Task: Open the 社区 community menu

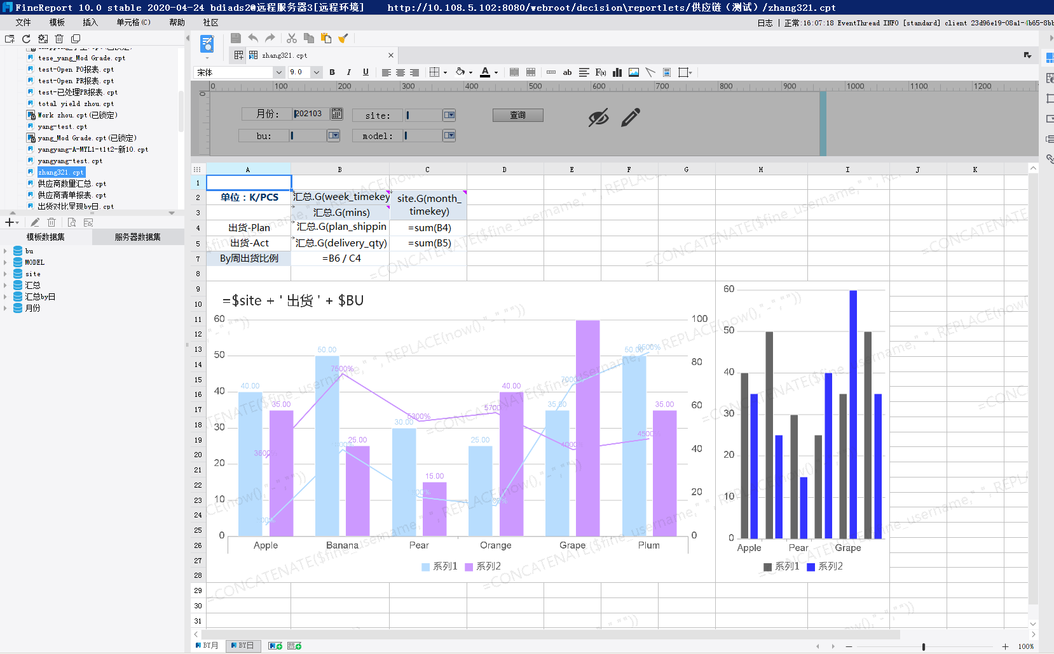Action: click(x=211, y=22)
